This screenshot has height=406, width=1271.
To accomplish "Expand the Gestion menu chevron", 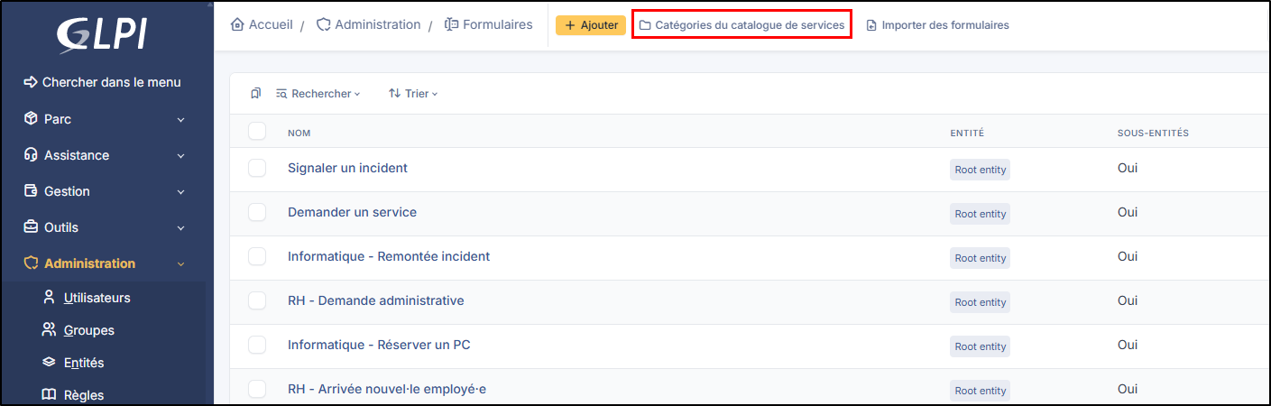I will pos(180,192).
